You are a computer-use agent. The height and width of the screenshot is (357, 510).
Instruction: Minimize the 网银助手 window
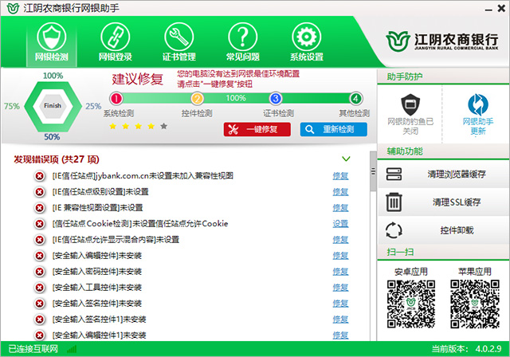click(488, 10)
